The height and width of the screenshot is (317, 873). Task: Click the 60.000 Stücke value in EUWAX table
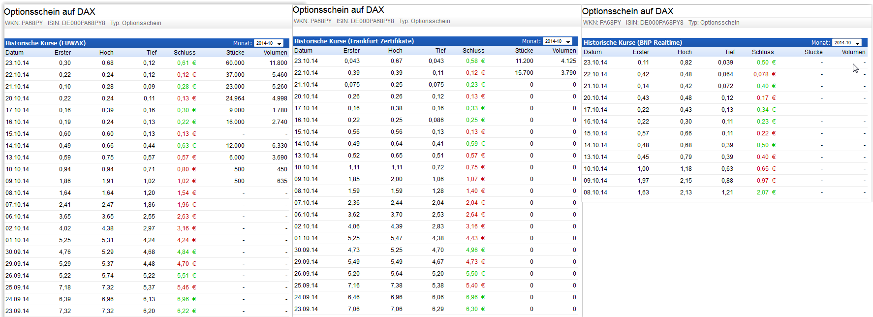(x=235, y=63)
